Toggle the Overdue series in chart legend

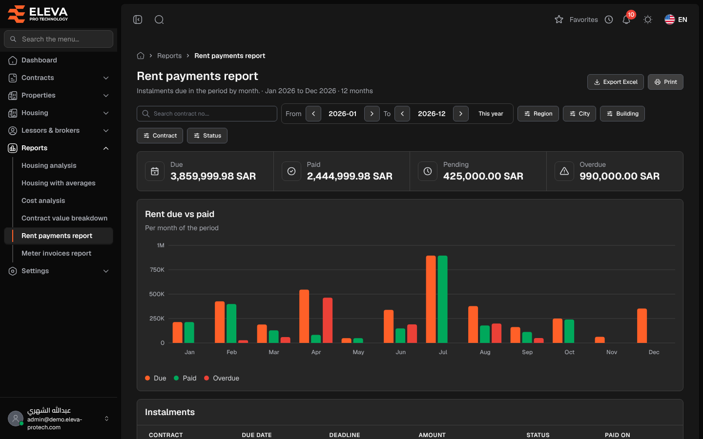(x=222, y=378)
